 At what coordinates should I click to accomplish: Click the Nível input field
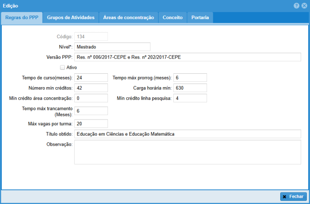pyautogui.click(x=112, y=47)
